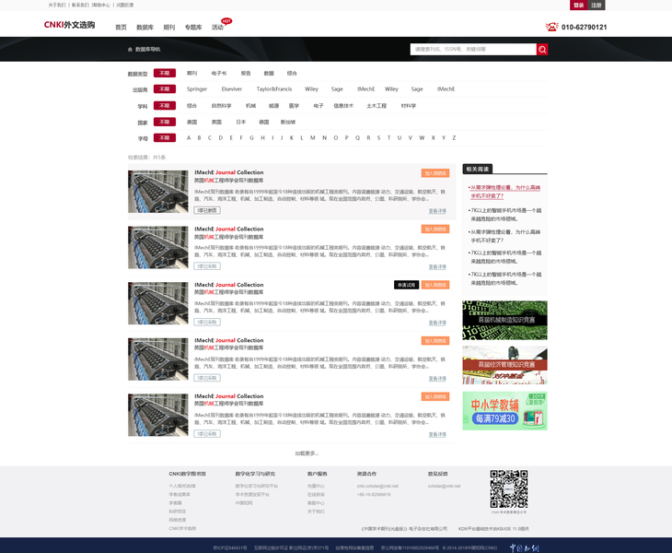The width and height of the screenshot is (672, 553).
Task: Open footer link 客服中心
Action: click(316, 503)
